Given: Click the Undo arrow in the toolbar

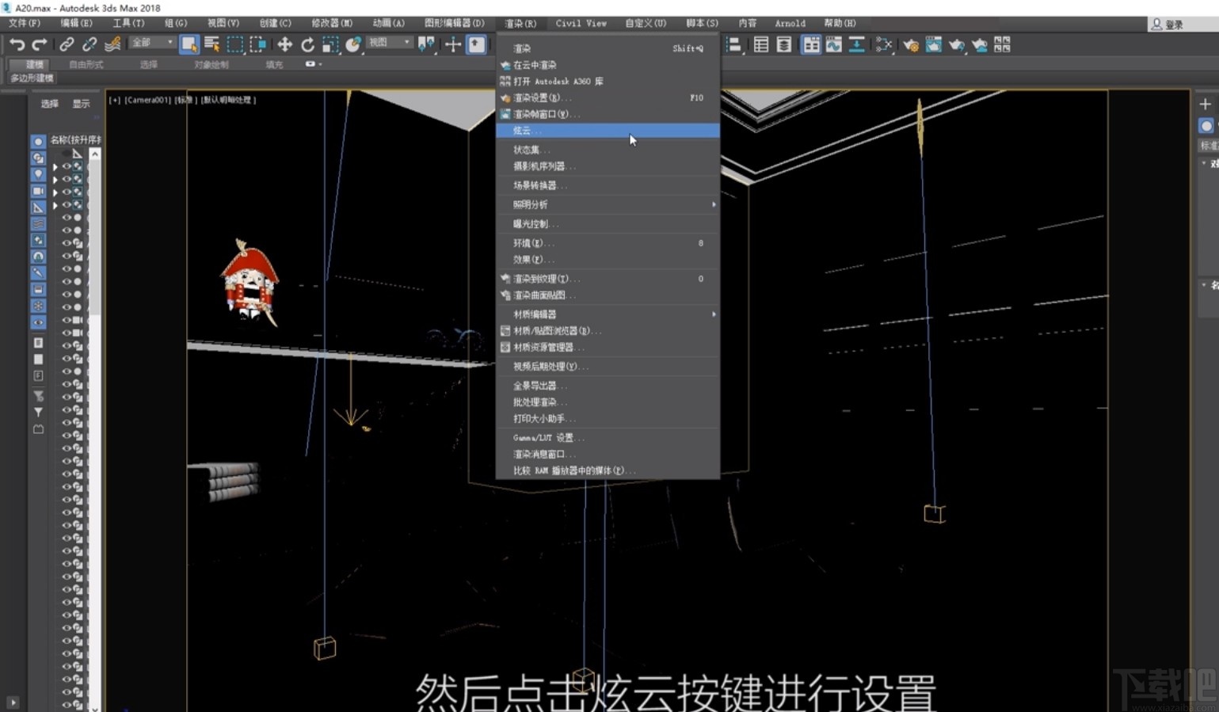Looking at the screenshot, I should tap(17, 45).
